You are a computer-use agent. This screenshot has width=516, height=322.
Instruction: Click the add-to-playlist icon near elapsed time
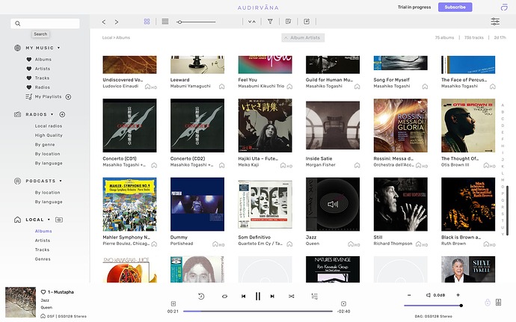[173, 303]
